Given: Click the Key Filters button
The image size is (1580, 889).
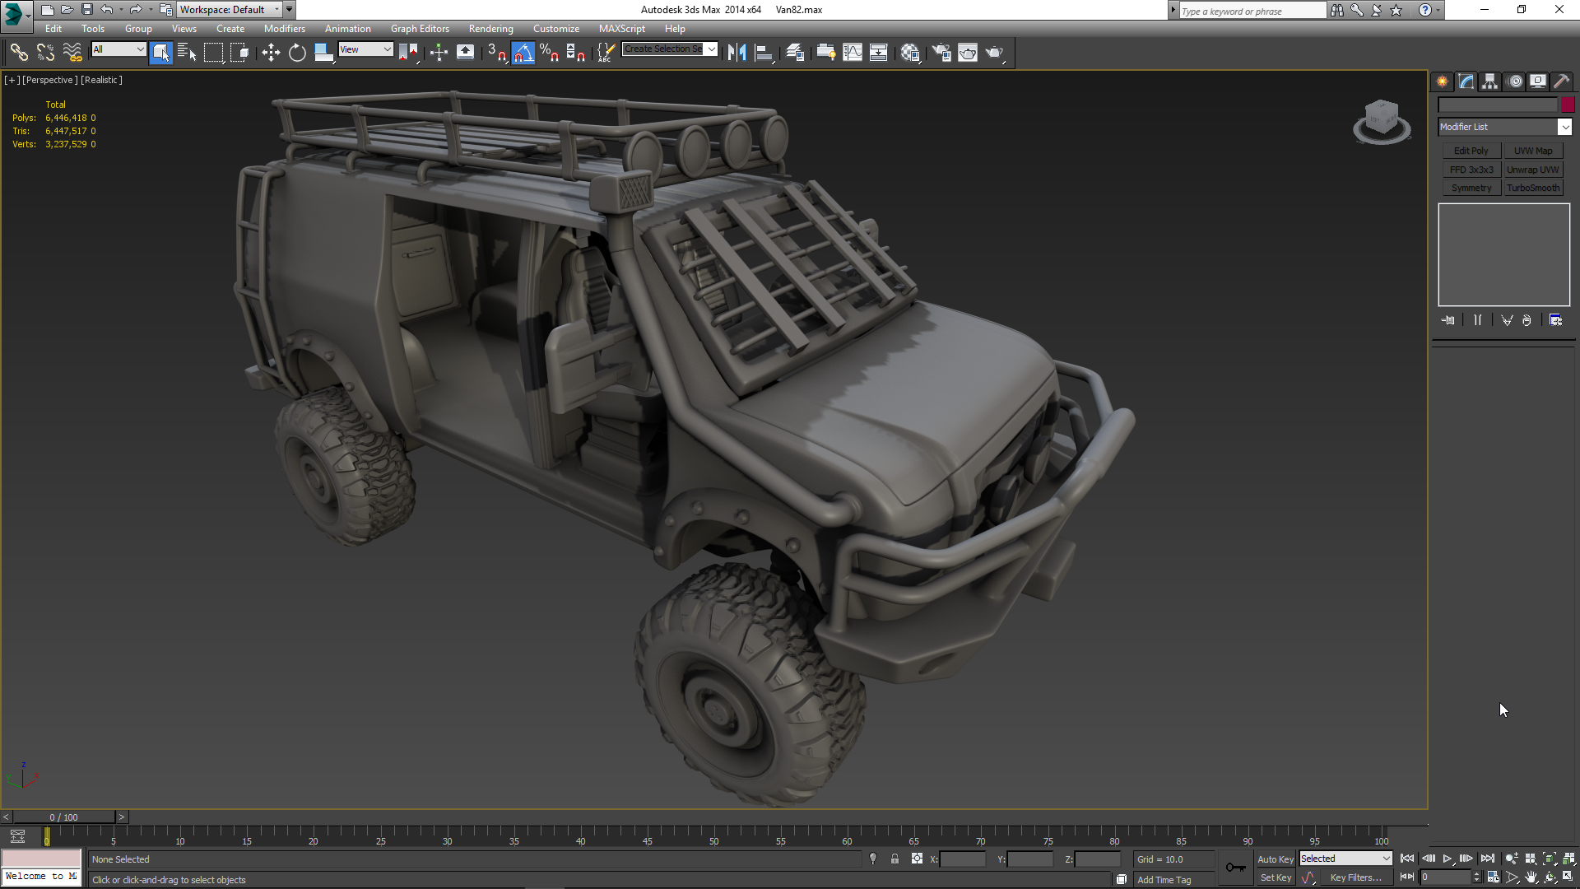Looking at the screenshot, I should click(1355, 877).
